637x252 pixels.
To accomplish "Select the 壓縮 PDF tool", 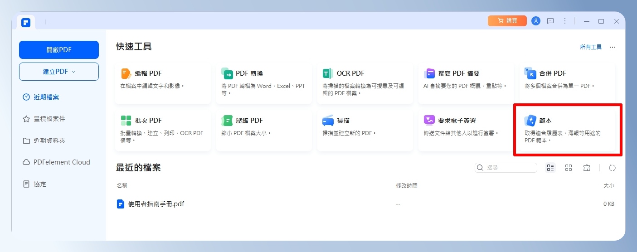I will (263, 130).
